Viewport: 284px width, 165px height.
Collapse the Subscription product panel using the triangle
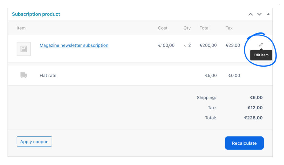click(268, 14)
